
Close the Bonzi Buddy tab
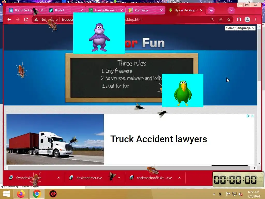(x=42, y=10)
